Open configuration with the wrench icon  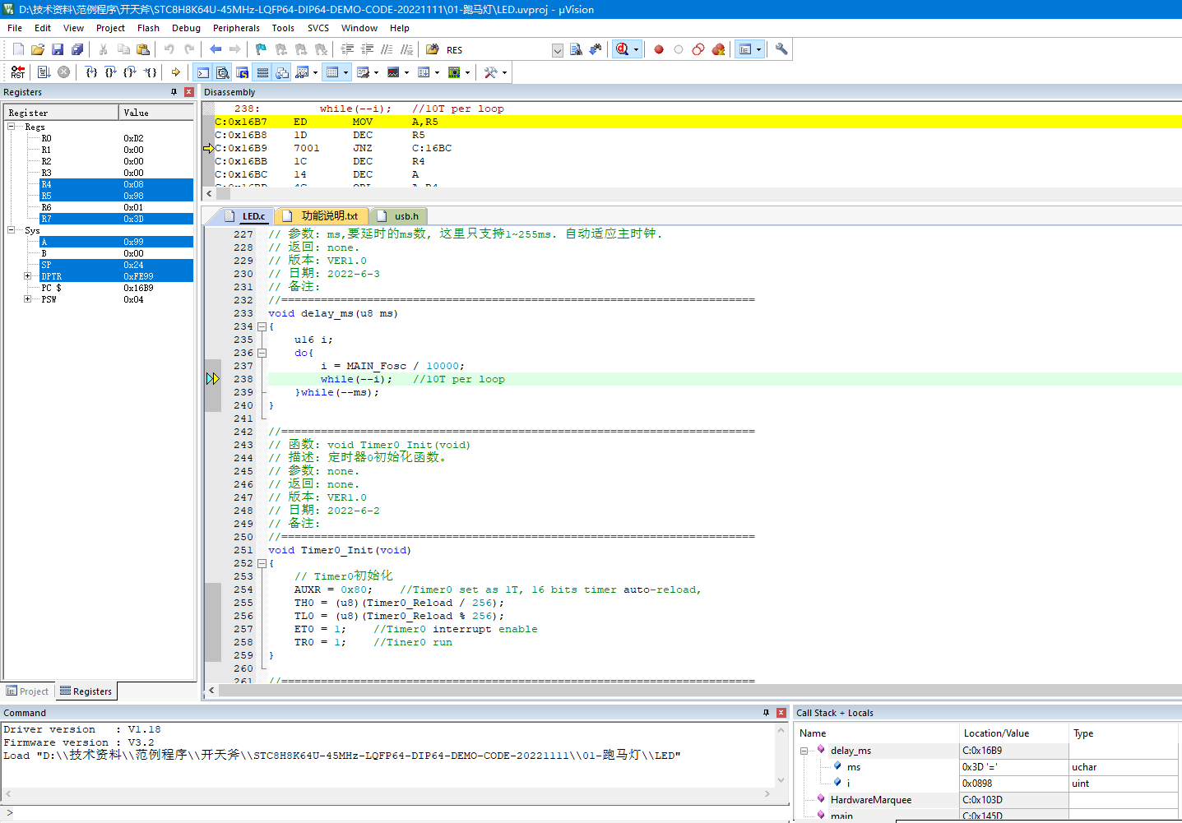tap(781, 49)
